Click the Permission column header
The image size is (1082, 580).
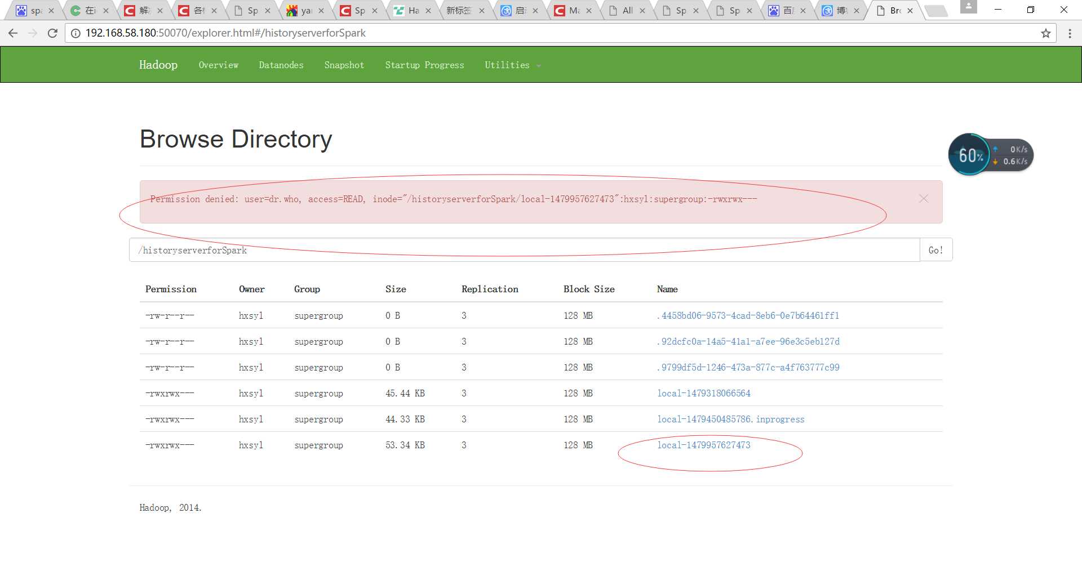pos(171,289)
